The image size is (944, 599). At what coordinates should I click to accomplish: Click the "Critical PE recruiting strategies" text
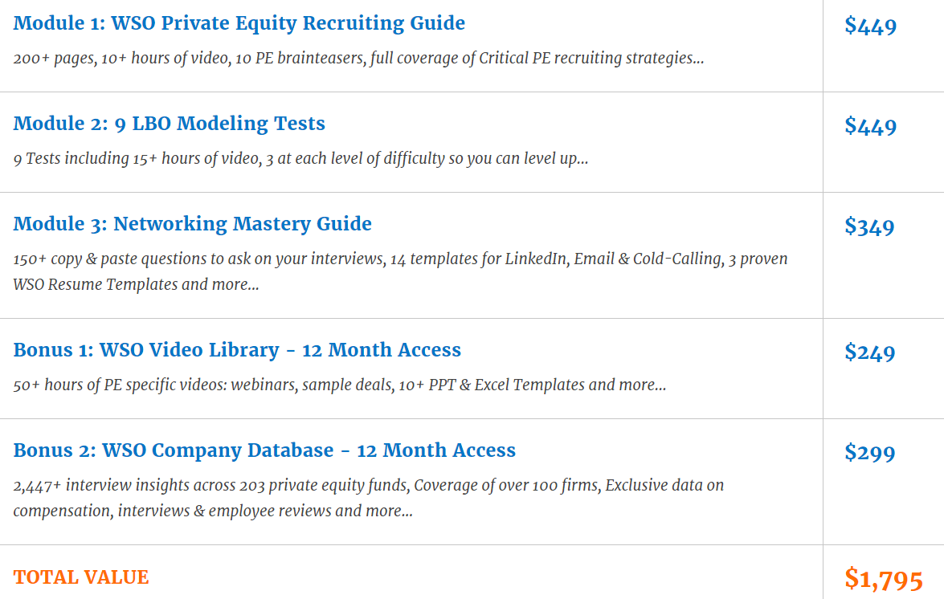tap(591, 59)
